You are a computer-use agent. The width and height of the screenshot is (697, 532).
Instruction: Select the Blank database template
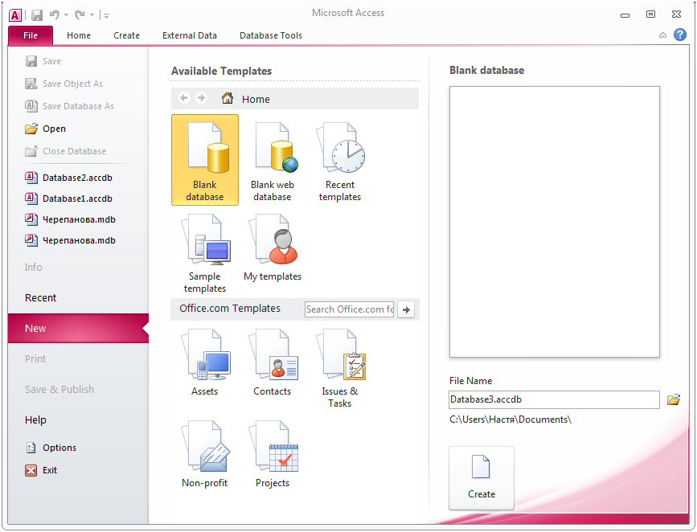coord(205,160)
